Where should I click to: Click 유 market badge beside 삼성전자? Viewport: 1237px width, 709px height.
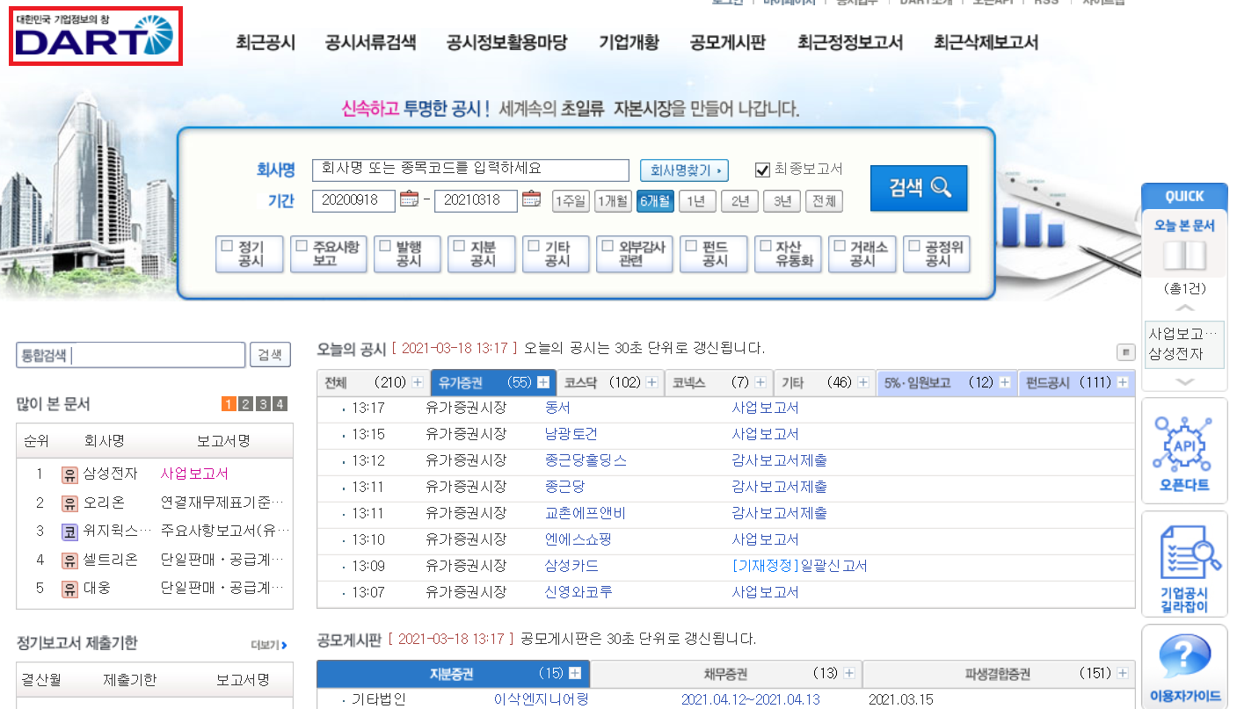point(69,474)
